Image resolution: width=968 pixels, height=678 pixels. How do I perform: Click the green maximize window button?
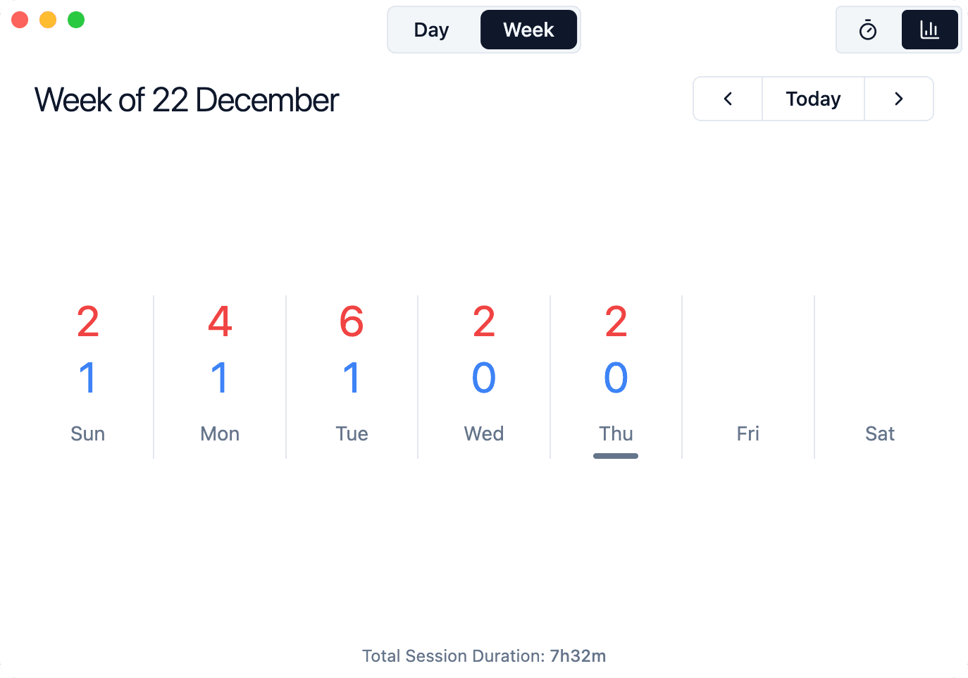(x=76, y=20)
